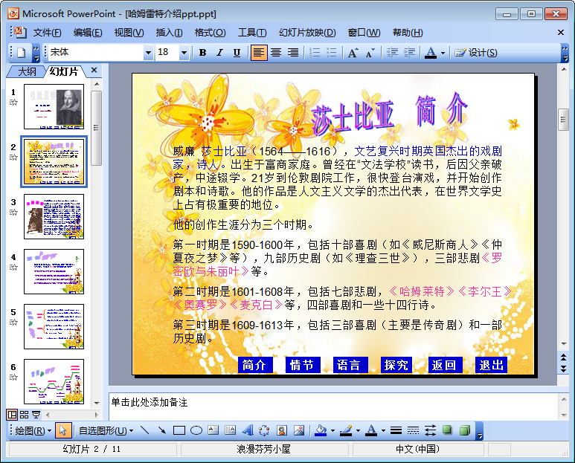
Task: Open the 视图(V) menu
Action: [129, 33]
